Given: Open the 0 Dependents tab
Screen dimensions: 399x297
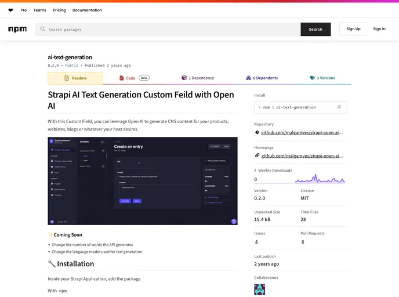Looking at the screenshot, I should (262, 78).
